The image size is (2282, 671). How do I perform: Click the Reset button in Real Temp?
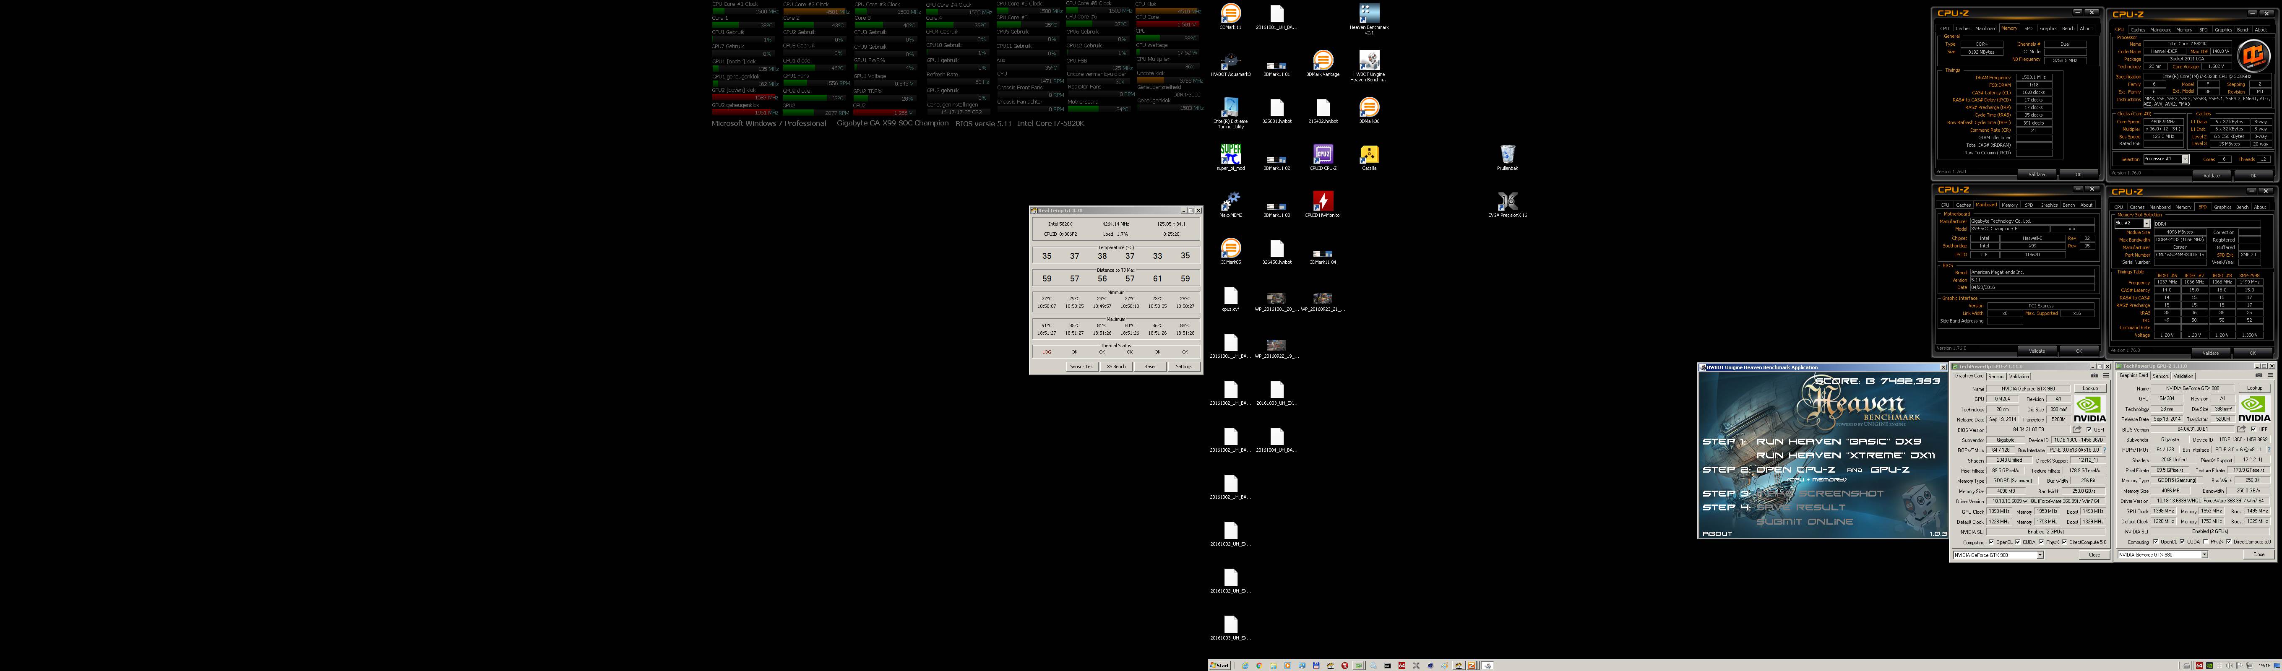[1150, 367]
